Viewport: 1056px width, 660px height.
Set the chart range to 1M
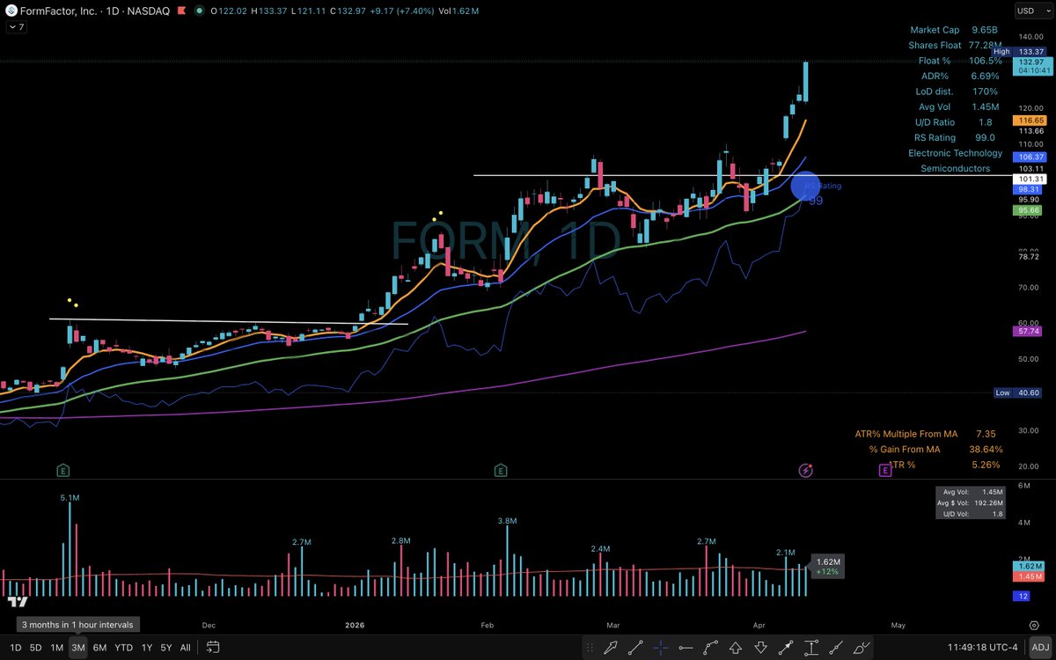pyautogui.click(x=56, y=648)
